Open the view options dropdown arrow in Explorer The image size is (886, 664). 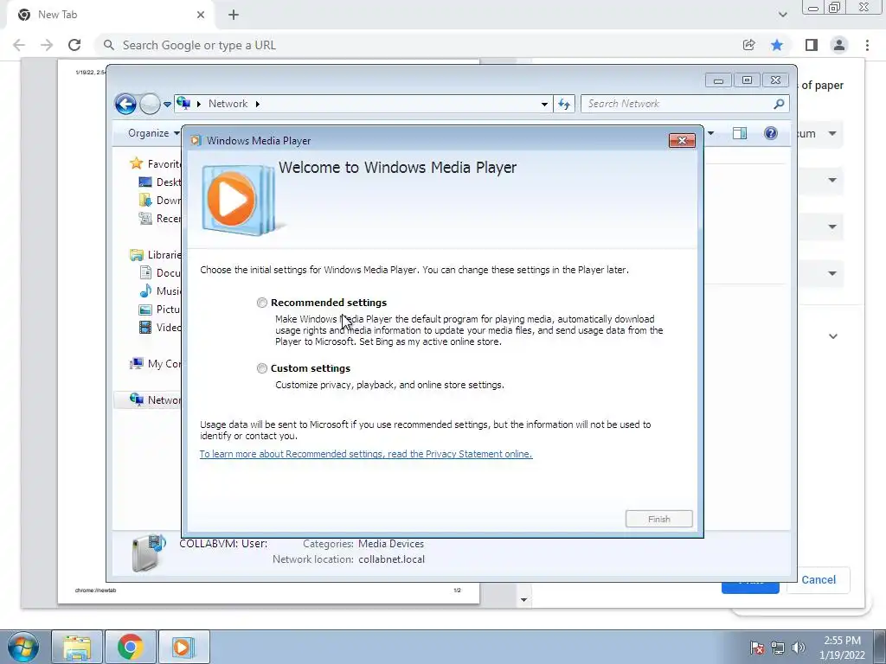click(710, 133)
